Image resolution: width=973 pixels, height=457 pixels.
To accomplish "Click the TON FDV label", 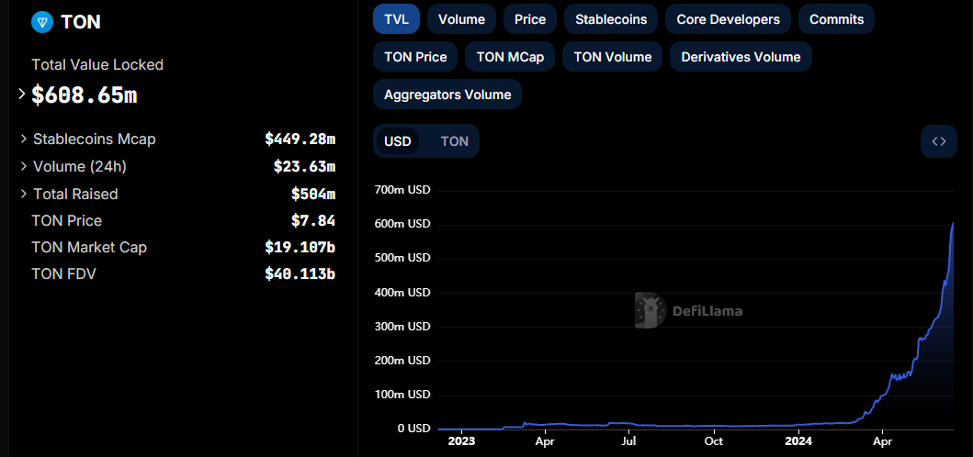I will tap(64, 273).
